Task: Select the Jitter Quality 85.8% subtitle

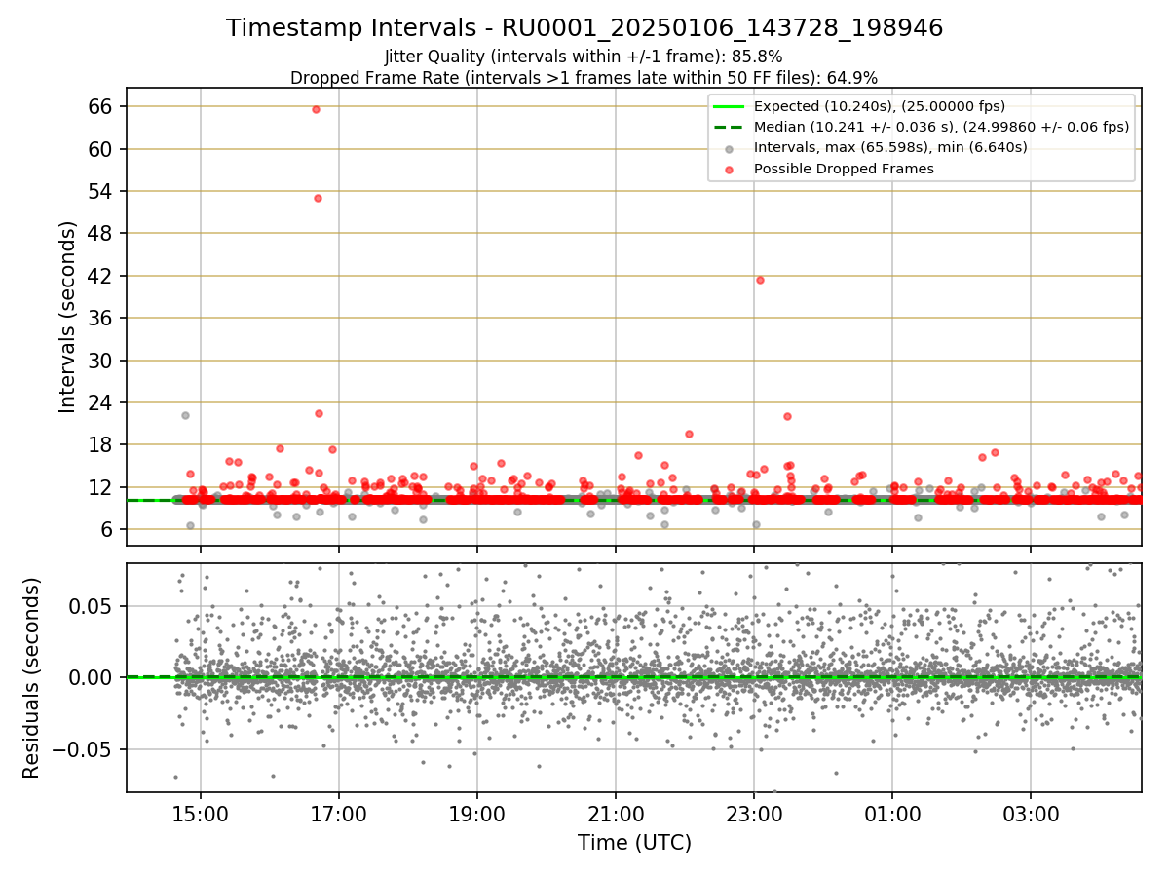Action: (x=584, y=57)
